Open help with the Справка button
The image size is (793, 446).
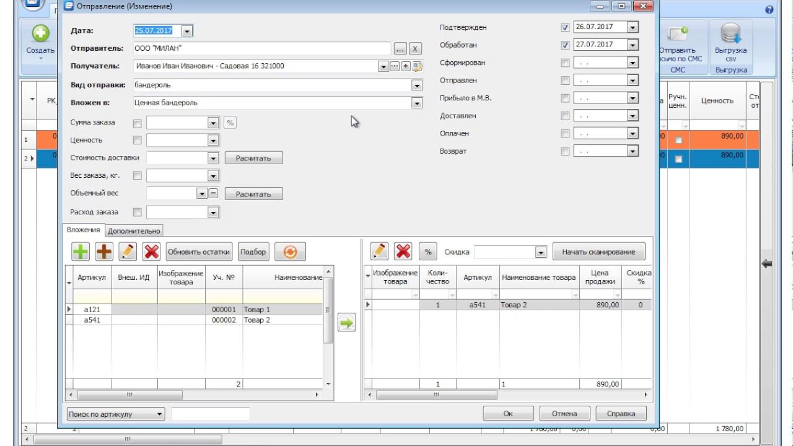(621, 414)
